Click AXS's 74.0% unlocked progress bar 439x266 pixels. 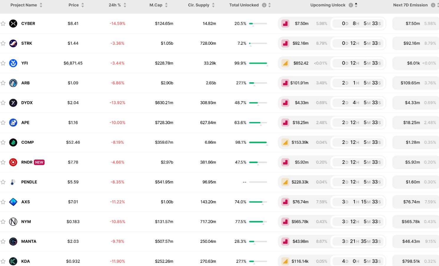tap(258, 202)
